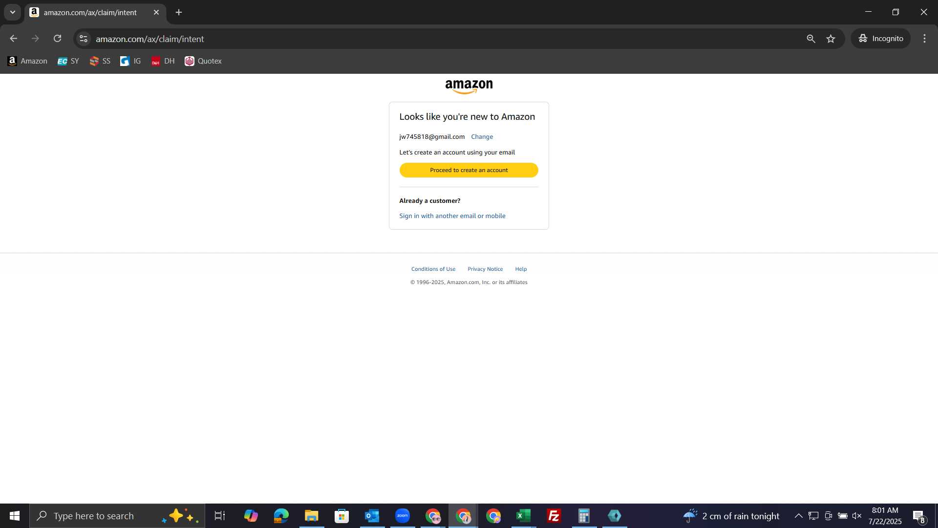Launch Copilot from the taskbar

coord(251,516)
